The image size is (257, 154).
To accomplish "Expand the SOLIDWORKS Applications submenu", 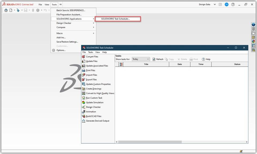I will coord(73,19).
